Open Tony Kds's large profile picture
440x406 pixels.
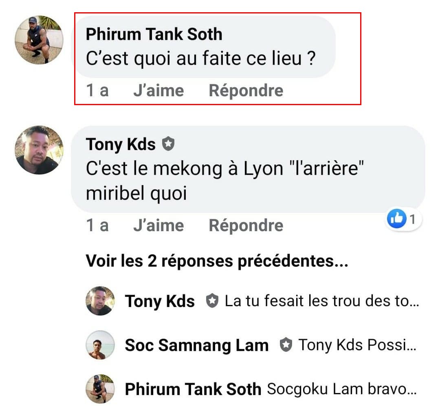click(39, 150)
